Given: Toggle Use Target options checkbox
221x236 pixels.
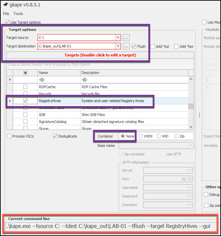Looking at the screenshot, I should [x=7, y=22].
